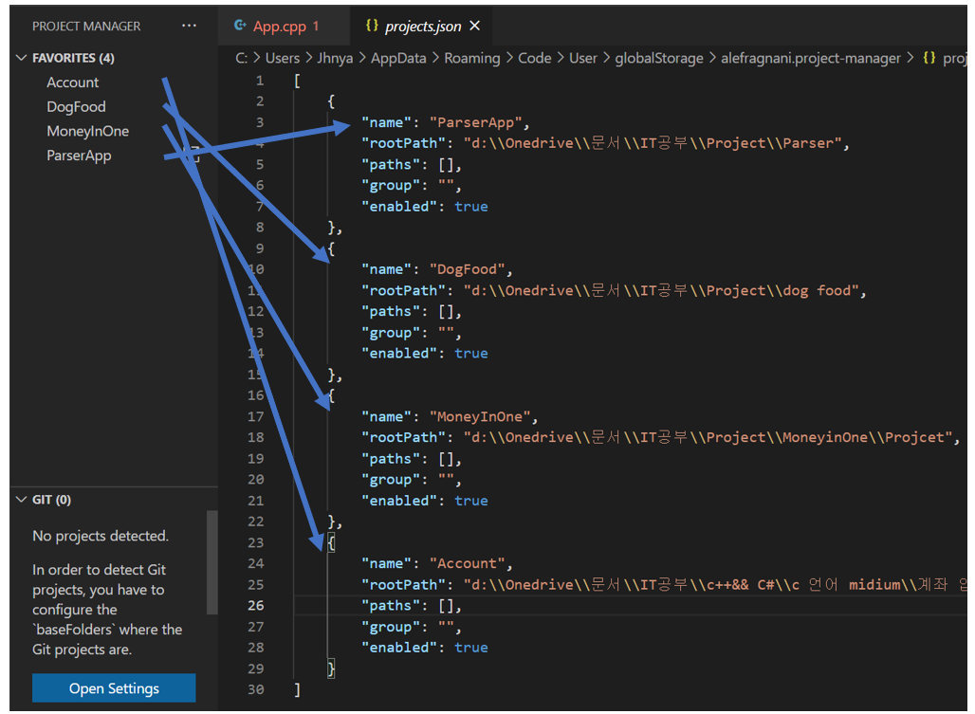Click the "No projects detected." message
This screenshot has width=975, height=714.
101,536
